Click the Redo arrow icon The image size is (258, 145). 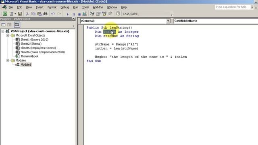click(59, 14)
